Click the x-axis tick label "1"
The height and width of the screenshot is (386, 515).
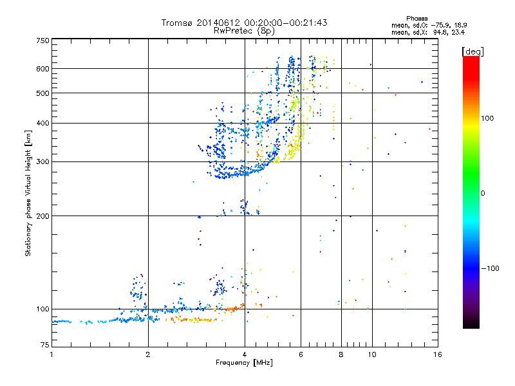click(51, 354)
